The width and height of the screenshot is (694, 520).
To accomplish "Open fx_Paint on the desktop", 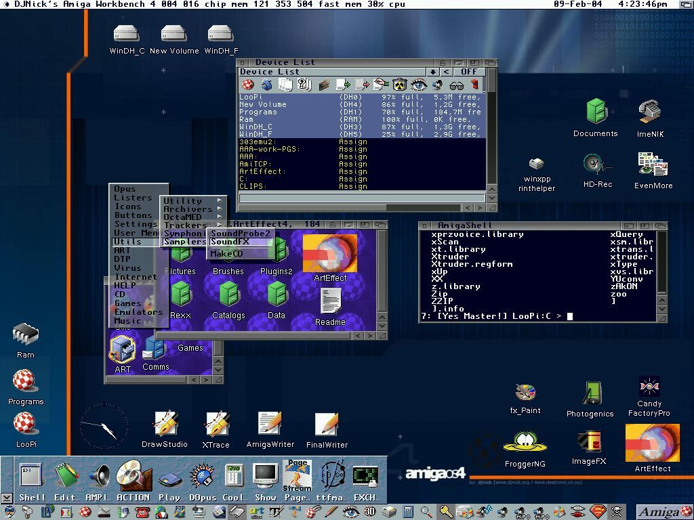I will tap(525, 393).
